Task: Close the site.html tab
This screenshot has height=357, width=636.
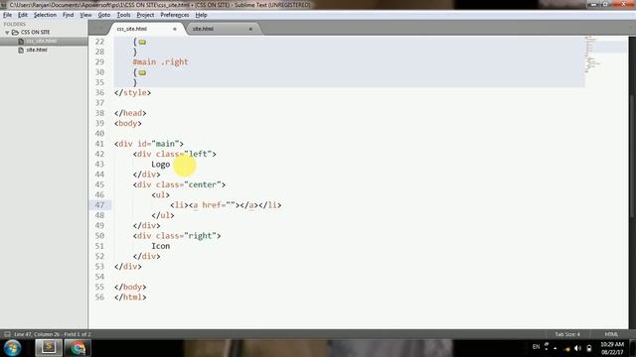Action: tap(250, 29)
